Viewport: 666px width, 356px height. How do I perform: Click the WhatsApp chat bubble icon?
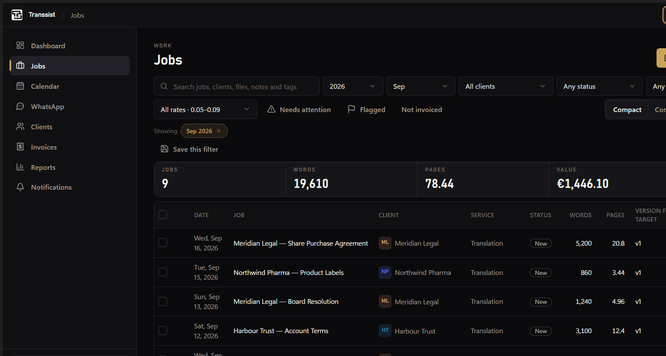click(x=20, y=106)
